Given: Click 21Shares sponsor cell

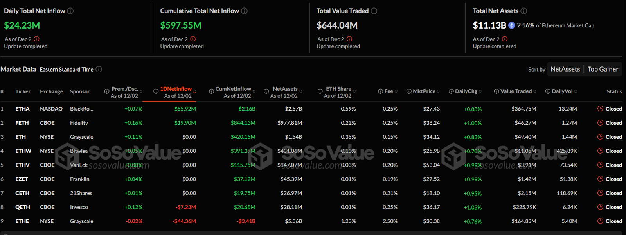Looking at the screenshot, I should [81, 193].
